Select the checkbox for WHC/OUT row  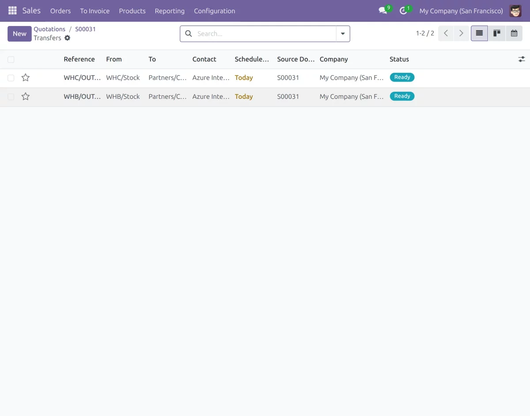[x=11, y=77]
